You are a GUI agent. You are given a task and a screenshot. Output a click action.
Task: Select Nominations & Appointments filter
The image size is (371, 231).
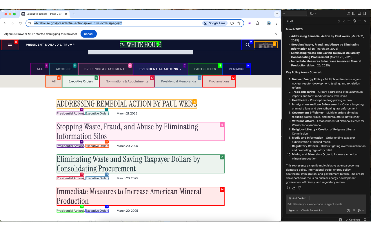point(127,81)
